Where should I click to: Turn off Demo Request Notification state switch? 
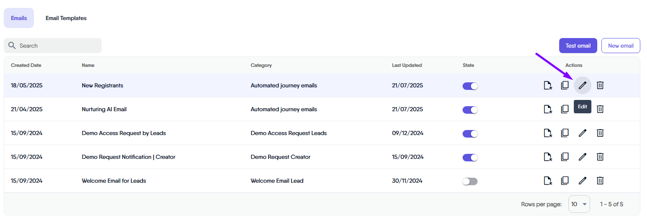coord(470,158)
